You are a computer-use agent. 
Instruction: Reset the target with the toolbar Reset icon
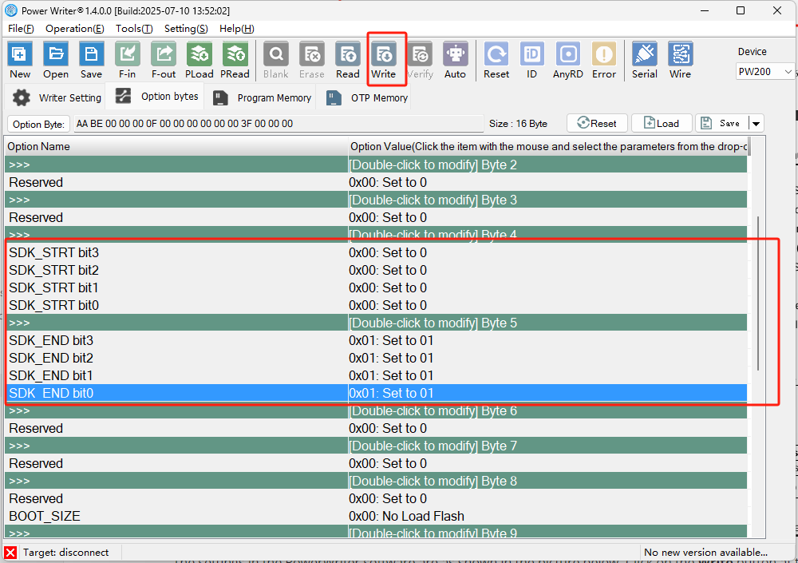click(496, 60)
